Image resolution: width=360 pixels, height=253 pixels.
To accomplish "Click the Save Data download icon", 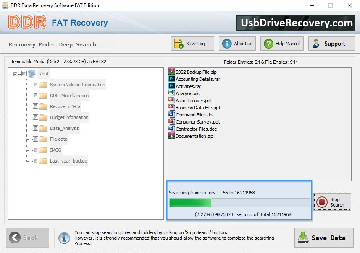I will 303,238.
